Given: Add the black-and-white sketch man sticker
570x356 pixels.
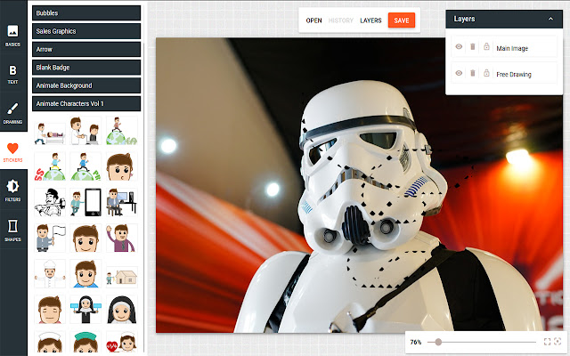Looking at the screenshot, I should pos(50,202).
